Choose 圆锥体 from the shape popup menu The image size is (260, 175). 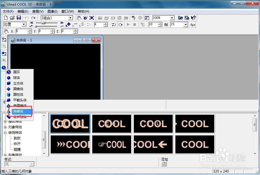coord(20,89)
